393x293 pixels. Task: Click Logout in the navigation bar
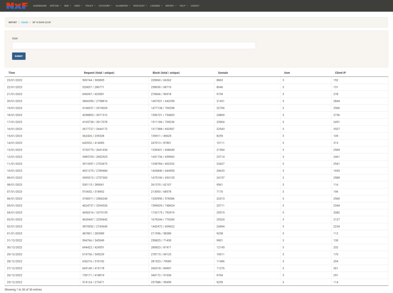[195, 6]
